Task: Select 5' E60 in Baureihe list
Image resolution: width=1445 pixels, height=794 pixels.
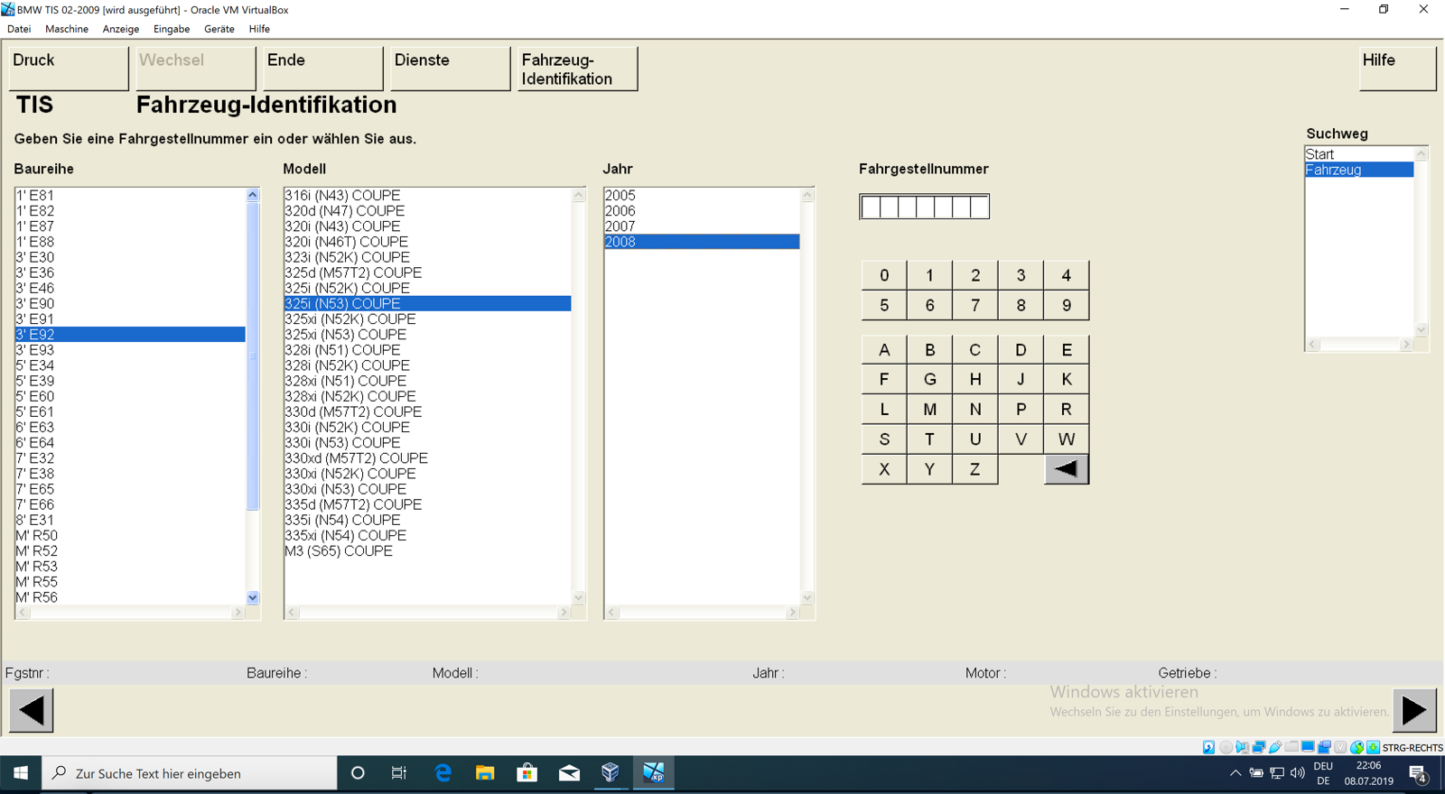Action: [x=35, y=396]
